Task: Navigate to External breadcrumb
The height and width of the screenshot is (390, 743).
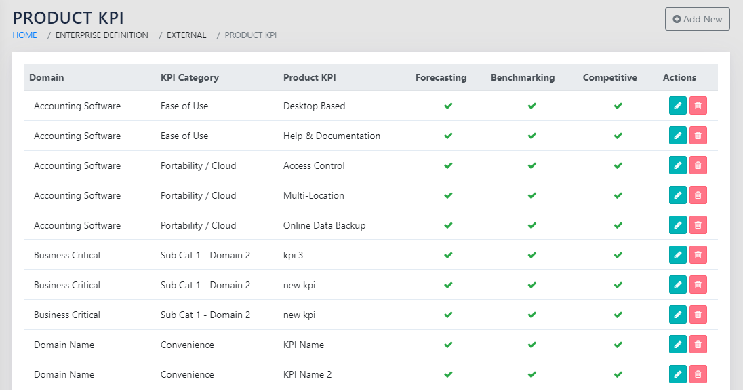Action: [186, 35]
